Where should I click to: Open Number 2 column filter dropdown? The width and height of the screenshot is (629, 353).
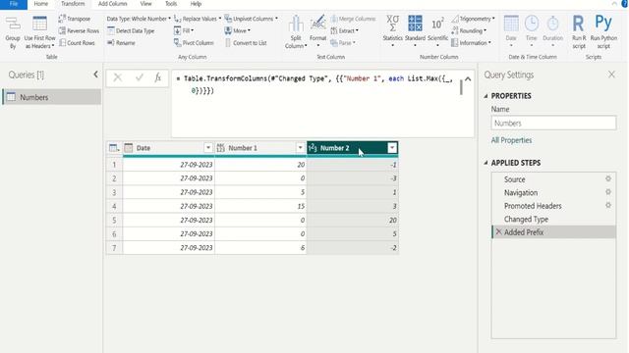[x=392, y=148]
